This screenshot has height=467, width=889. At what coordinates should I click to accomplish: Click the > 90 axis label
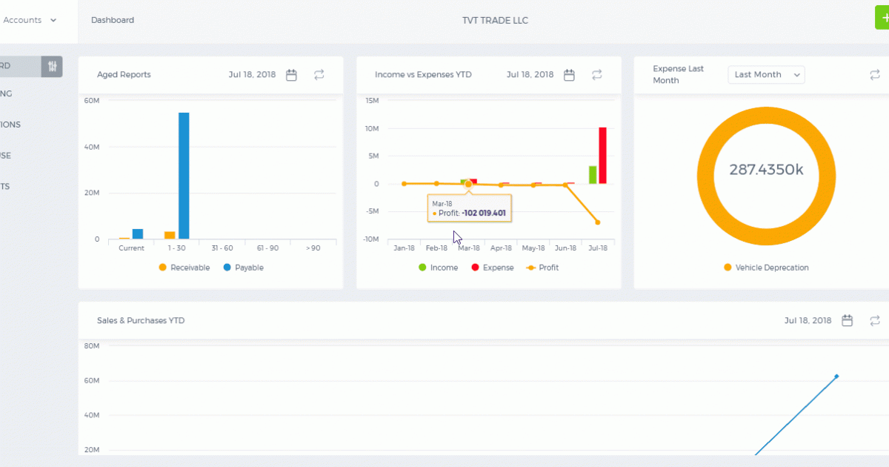click(313, 248)
